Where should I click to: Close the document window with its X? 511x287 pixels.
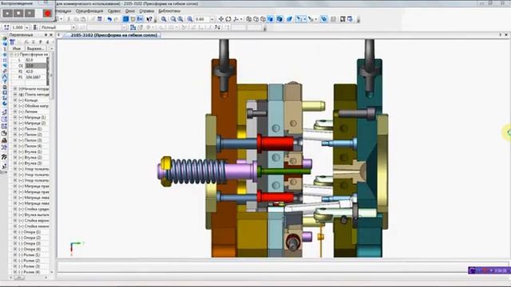click(506, 34)
